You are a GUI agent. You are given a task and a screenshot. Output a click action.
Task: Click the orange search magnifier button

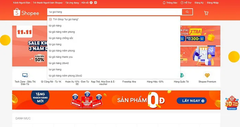pos(187,12)
